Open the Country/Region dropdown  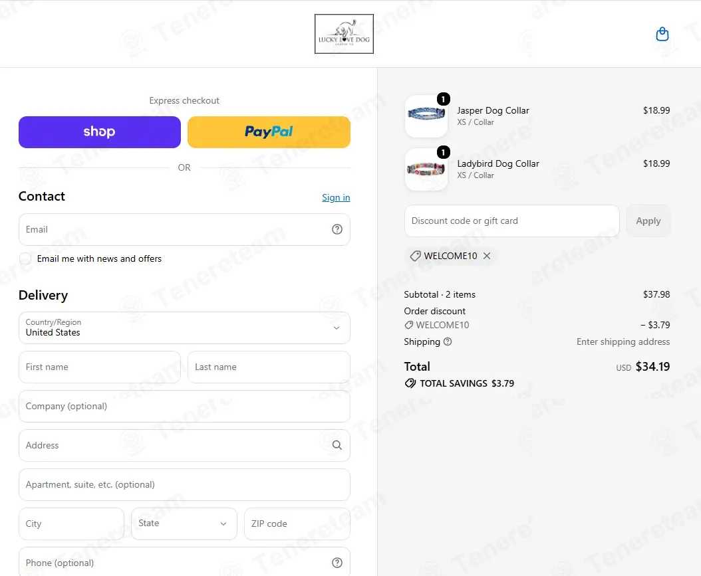tap(184, 328)
